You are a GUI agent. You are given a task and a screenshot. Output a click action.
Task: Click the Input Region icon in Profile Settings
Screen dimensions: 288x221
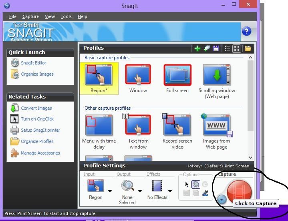point(95,186)
